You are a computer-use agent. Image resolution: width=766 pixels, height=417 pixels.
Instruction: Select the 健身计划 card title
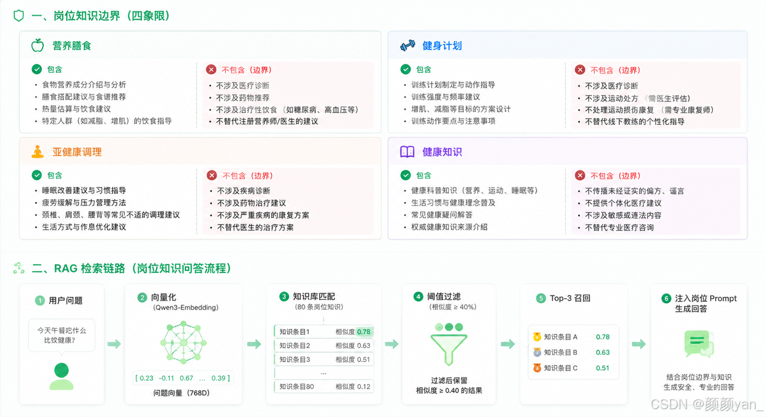point(442,45)
